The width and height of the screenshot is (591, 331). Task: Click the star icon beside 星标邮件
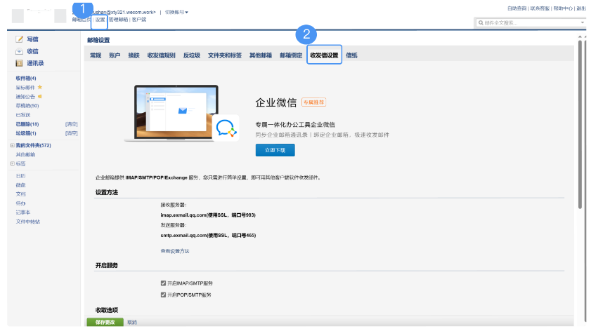pyautogui.click(x=40, y=87)
